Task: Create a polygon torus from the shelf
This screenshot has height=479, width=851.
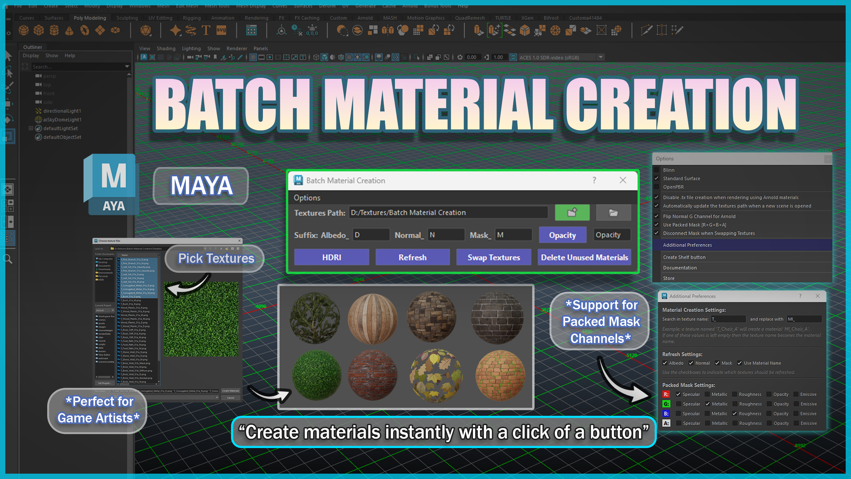Action: tap(85, 31)
